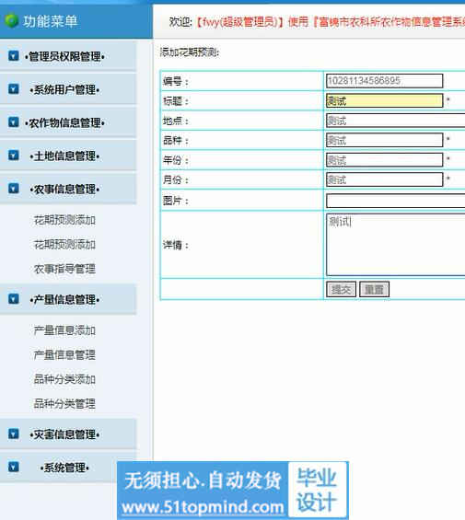Click the arrow icon beside 土地信息管理
The width and height of the screenshot is (465, 520).
point(13,156)
